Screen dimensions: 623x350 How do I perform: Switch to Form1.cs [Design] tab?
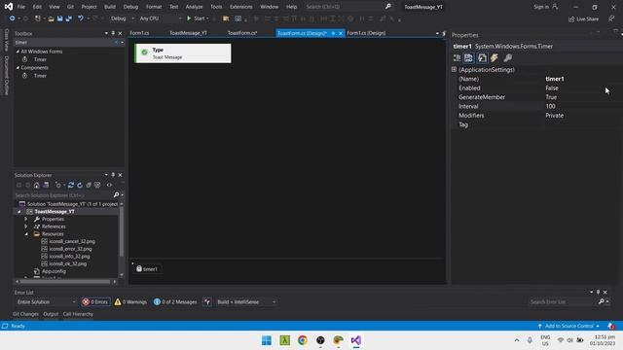pos(366,33)
